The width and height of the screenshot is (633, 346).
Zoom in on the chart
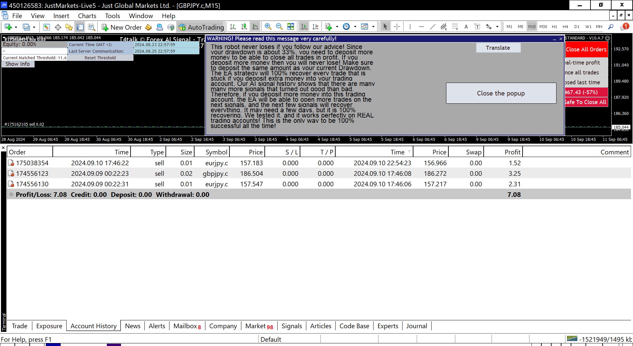pos(268,27)
